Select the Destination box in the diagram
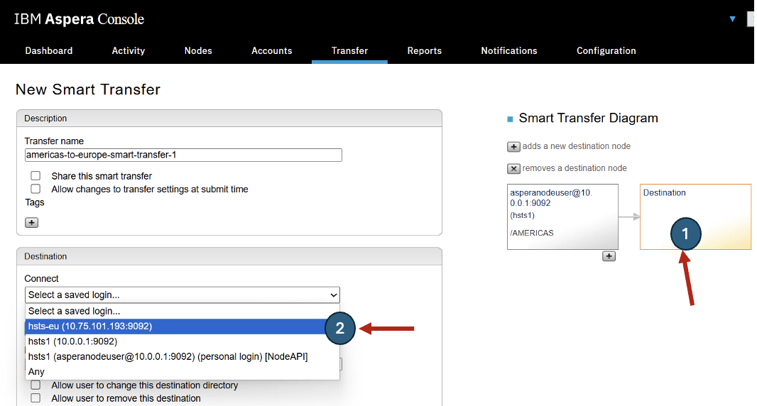Screen dimensions: 757x406 click(696, 216)
